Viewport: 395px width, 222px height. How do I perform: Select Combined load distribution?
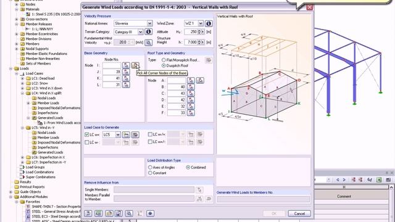click(188, 167)
